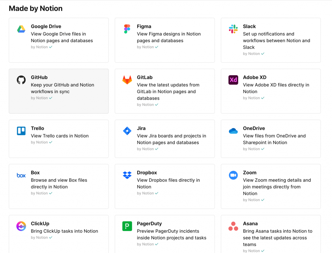This screenshot has height=253, width=332.
Task: Click the Asana logo icon
Action: (x=233, y=226)
